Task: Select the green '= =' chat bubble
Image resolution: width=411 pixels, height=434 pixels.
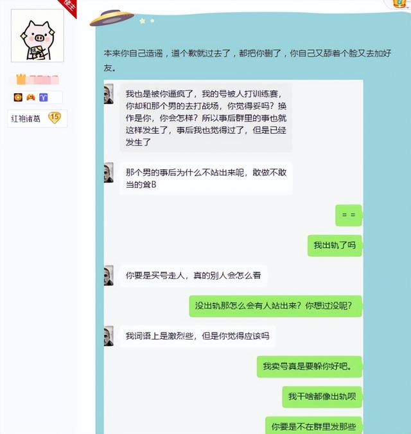Action: 349,215
